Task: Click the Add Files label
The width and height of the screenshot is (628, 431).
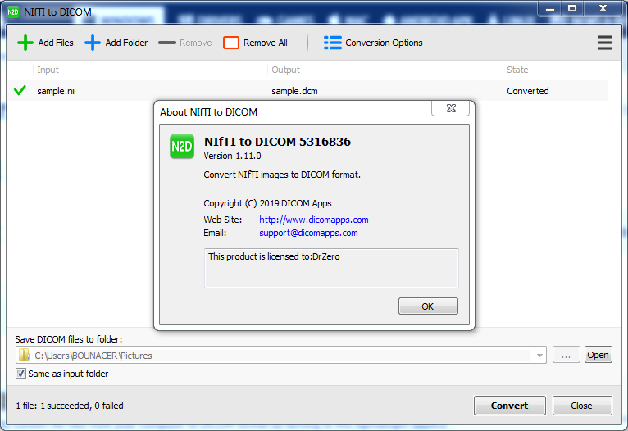Action: pos(56,43)
